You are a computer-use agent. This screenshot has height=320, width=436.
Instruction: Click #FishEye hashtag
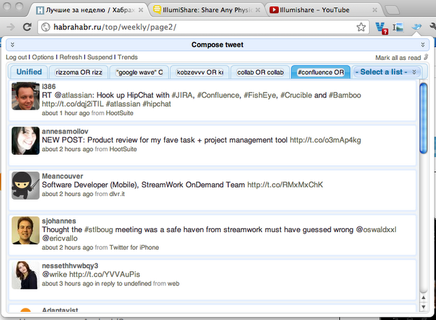[x=260, y=95]
